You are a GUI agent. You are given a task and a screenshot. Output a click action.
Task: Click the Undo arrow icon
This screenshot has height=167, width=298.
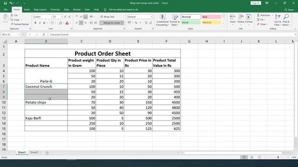point(11,3)
